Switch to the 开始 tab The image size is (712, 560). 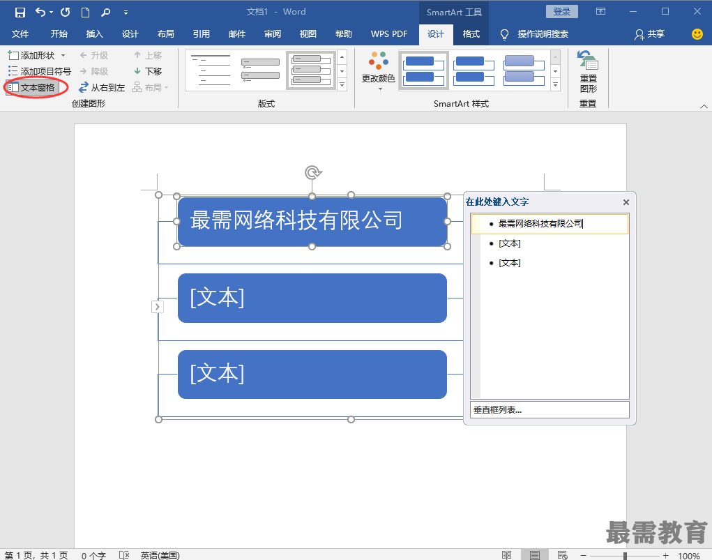[x=59, y=34]
